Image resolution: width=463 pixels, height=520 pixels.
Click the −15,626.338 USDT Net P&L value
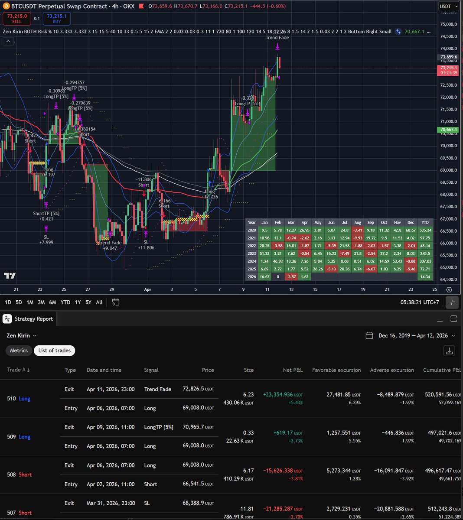(283, 471)
